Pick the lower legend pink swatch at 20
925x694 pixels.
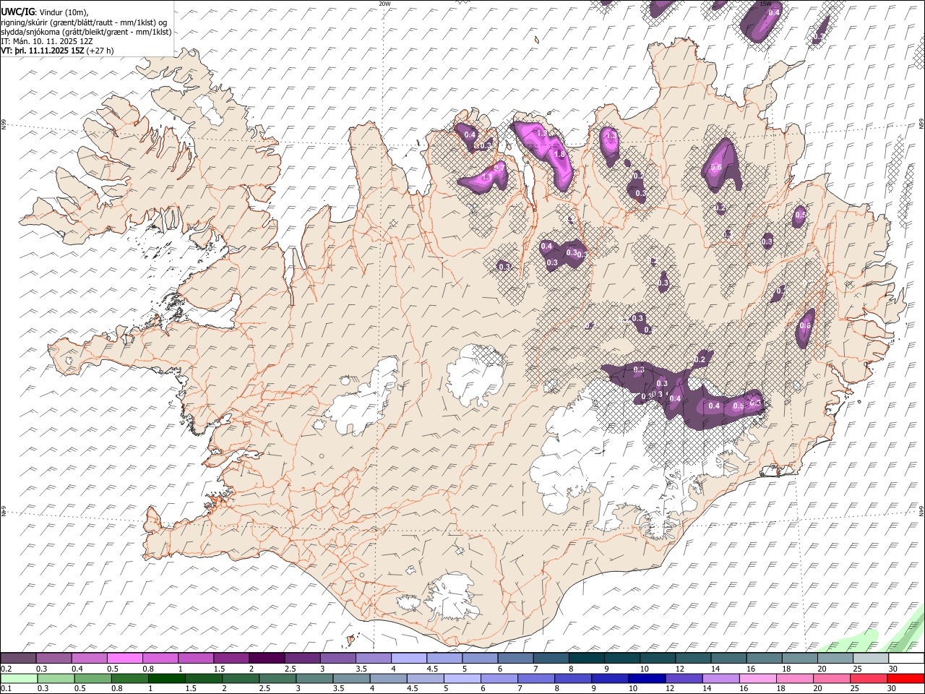click(x=833, y=678)
